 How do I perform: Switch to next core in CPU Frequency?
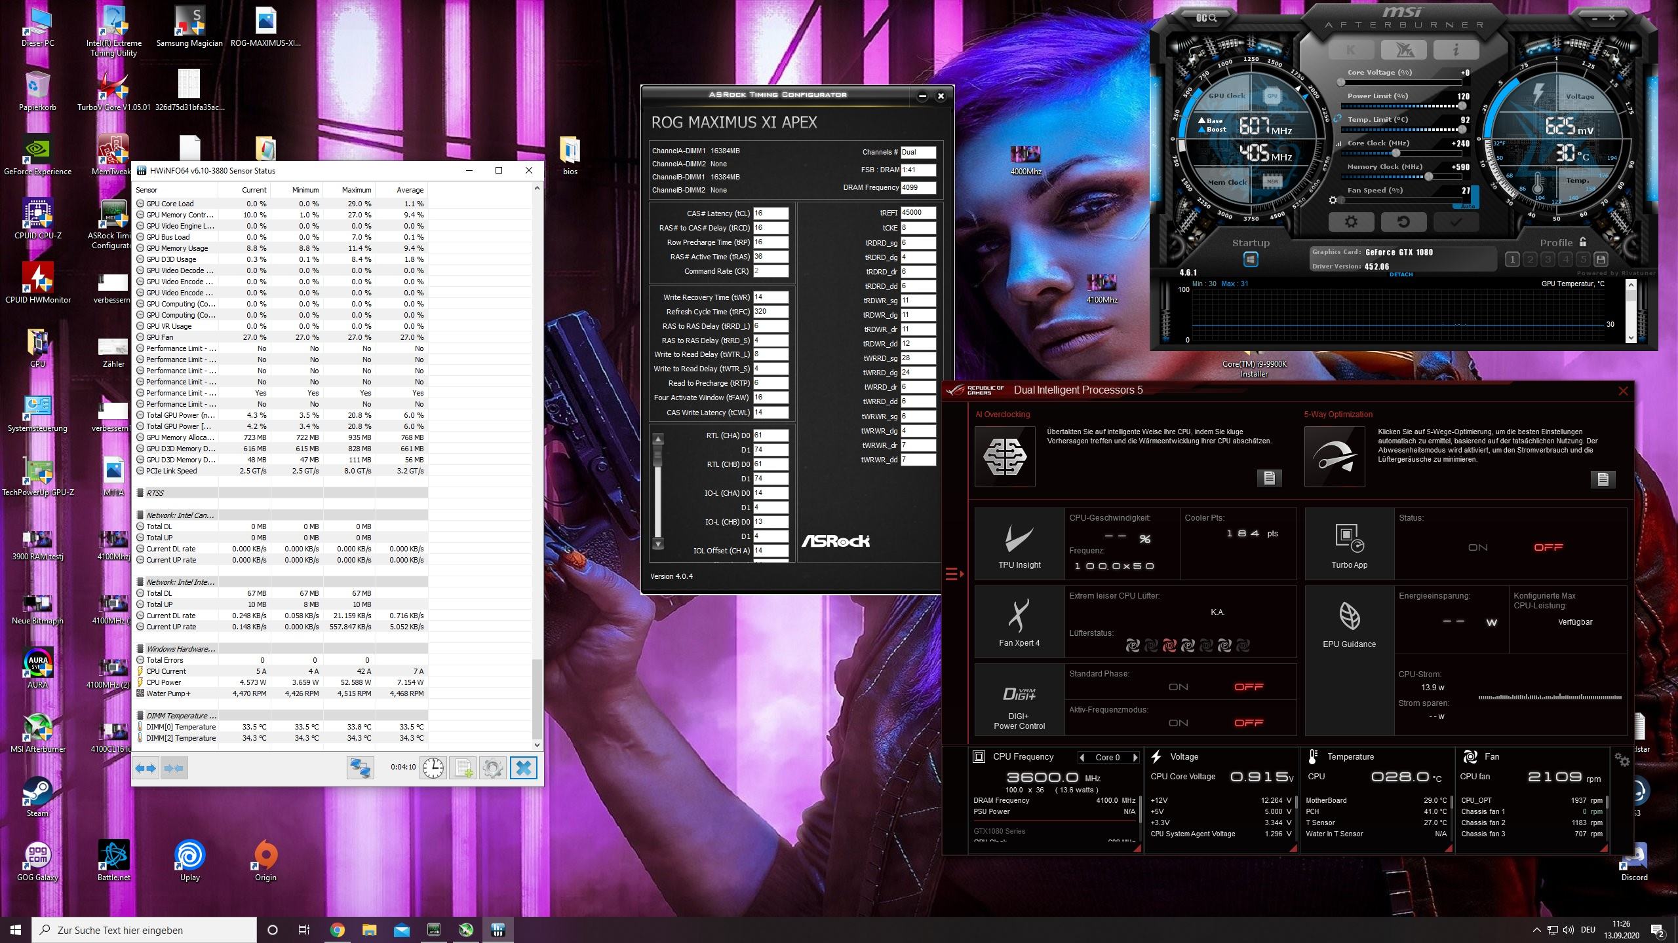click(x=1136, y=757)
